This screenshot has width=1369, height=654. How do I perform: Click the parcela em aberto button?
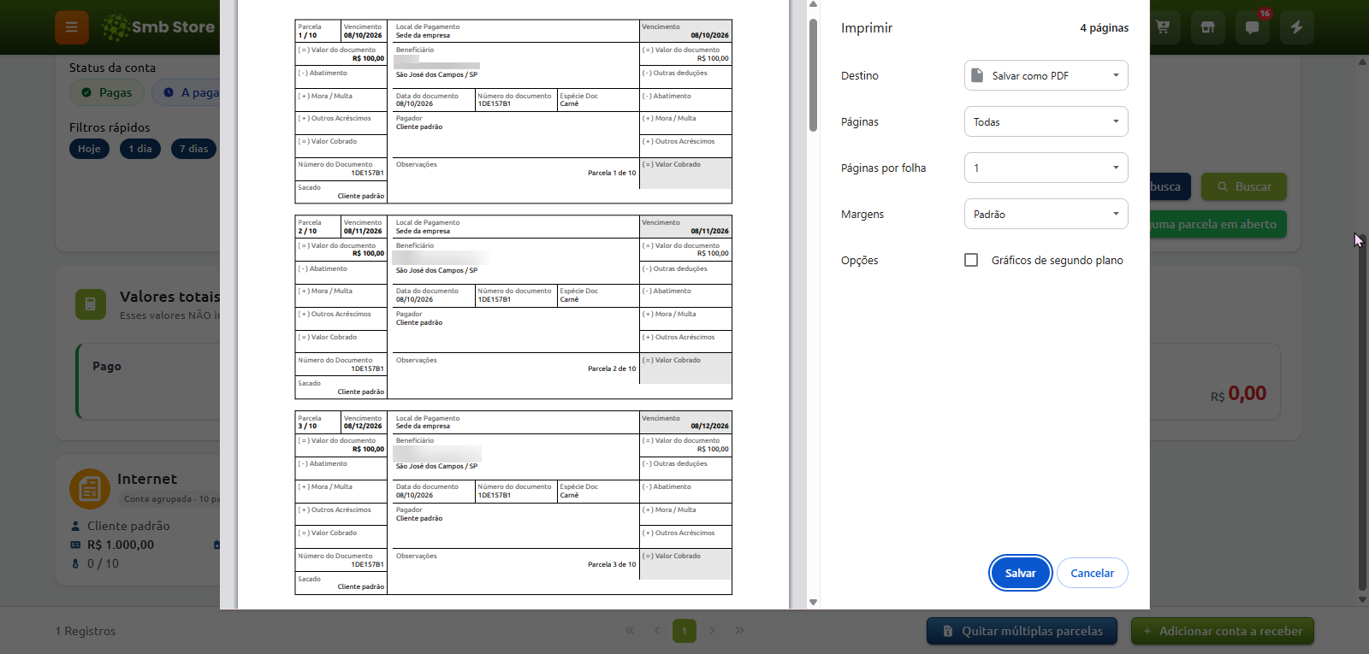pyautogui.click(x=1218, y=224)
